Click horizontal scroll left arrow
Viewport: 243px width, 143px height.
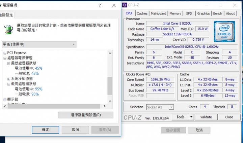pos(5,106)
